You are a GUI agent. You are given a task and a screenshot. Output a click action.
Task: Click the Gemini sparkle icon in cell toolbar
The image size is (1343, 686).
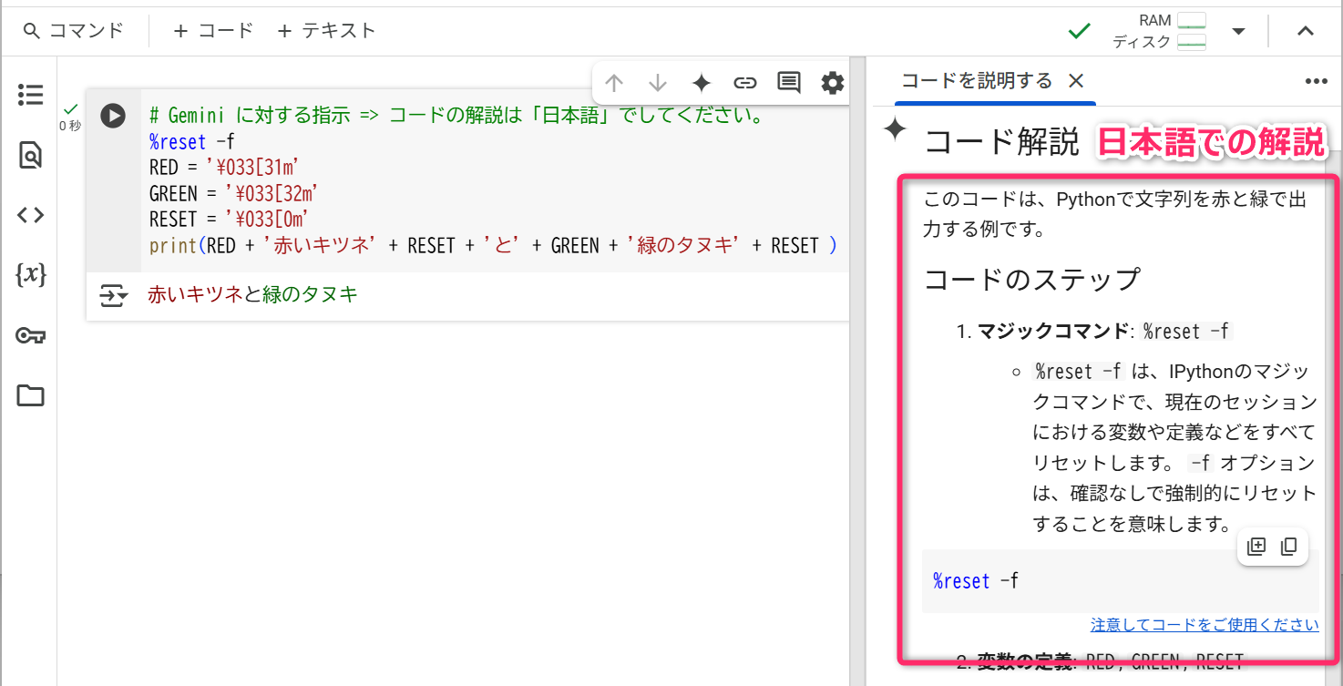[x=702, y=84]
